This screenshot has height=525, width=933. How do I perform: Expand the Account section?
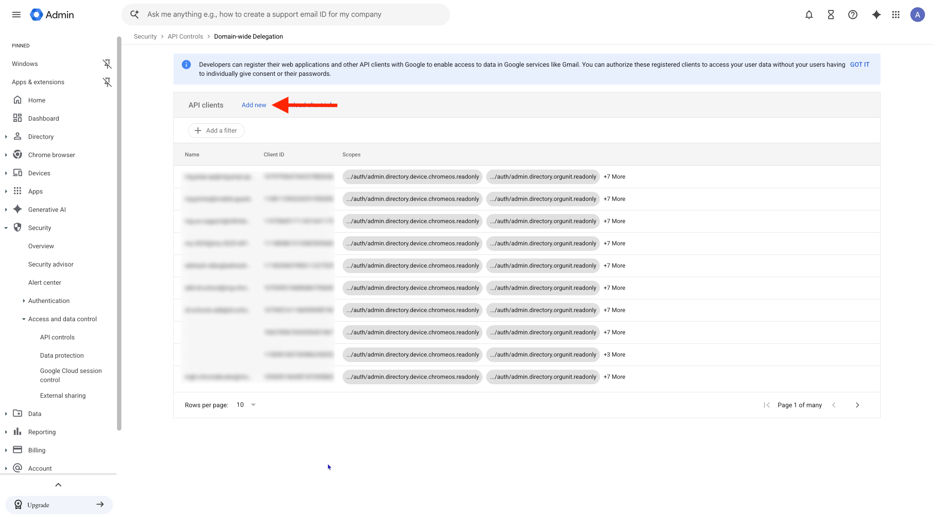(6, 468)
